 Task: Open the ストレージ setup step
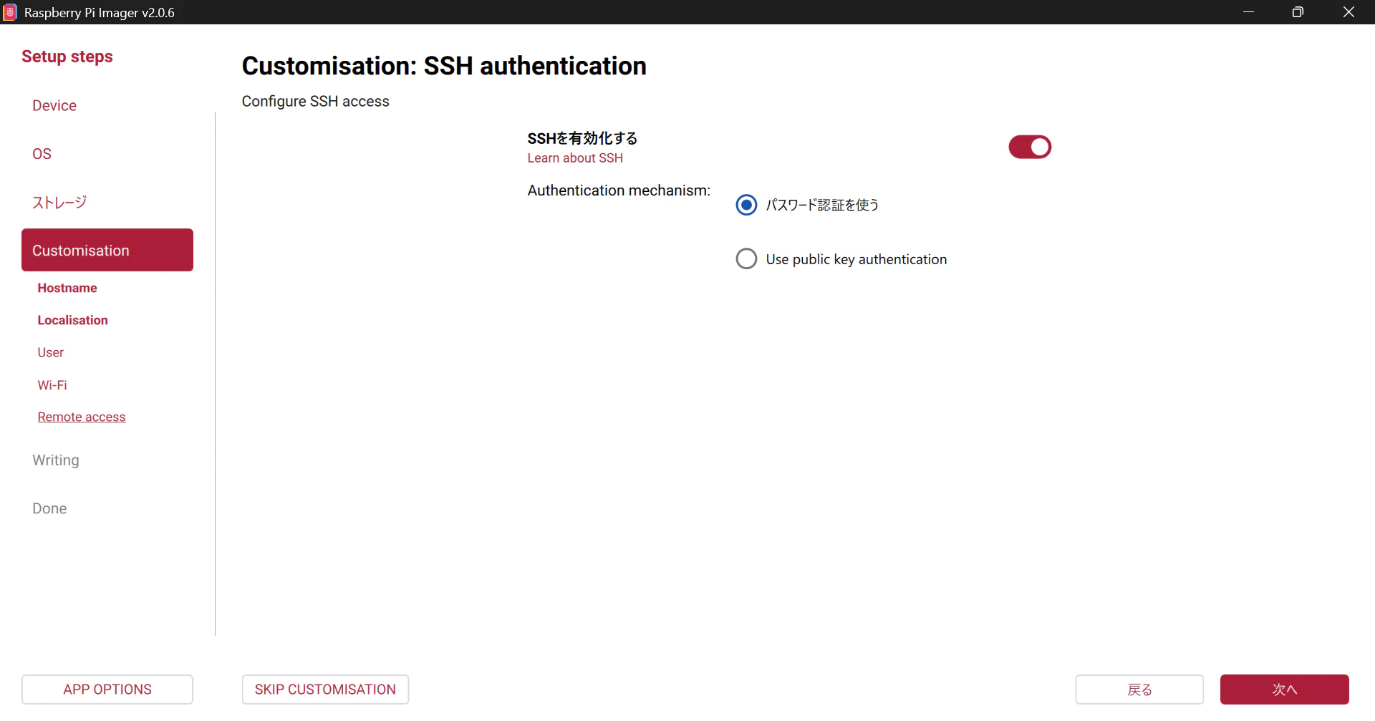[59, 203]
